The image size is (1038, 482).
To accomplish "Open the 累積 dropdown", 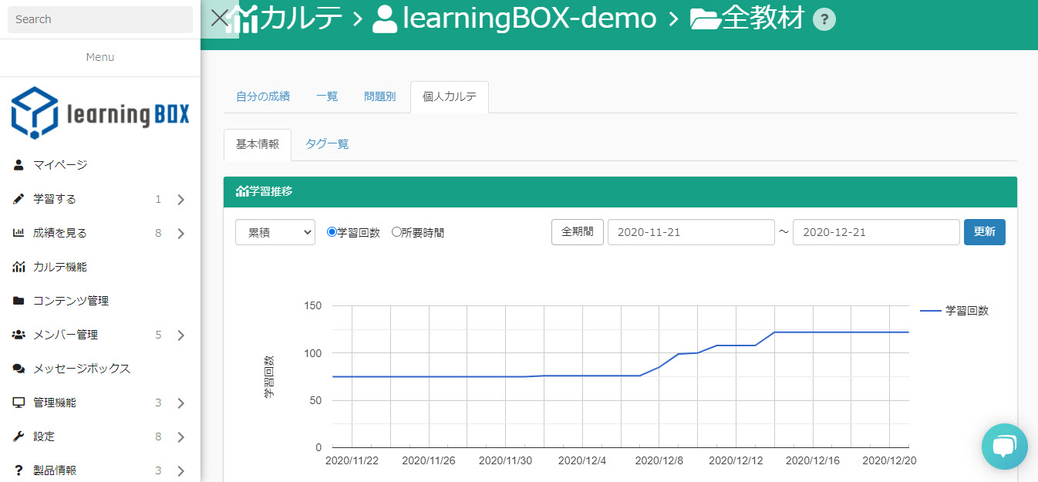I will point(275,232).
